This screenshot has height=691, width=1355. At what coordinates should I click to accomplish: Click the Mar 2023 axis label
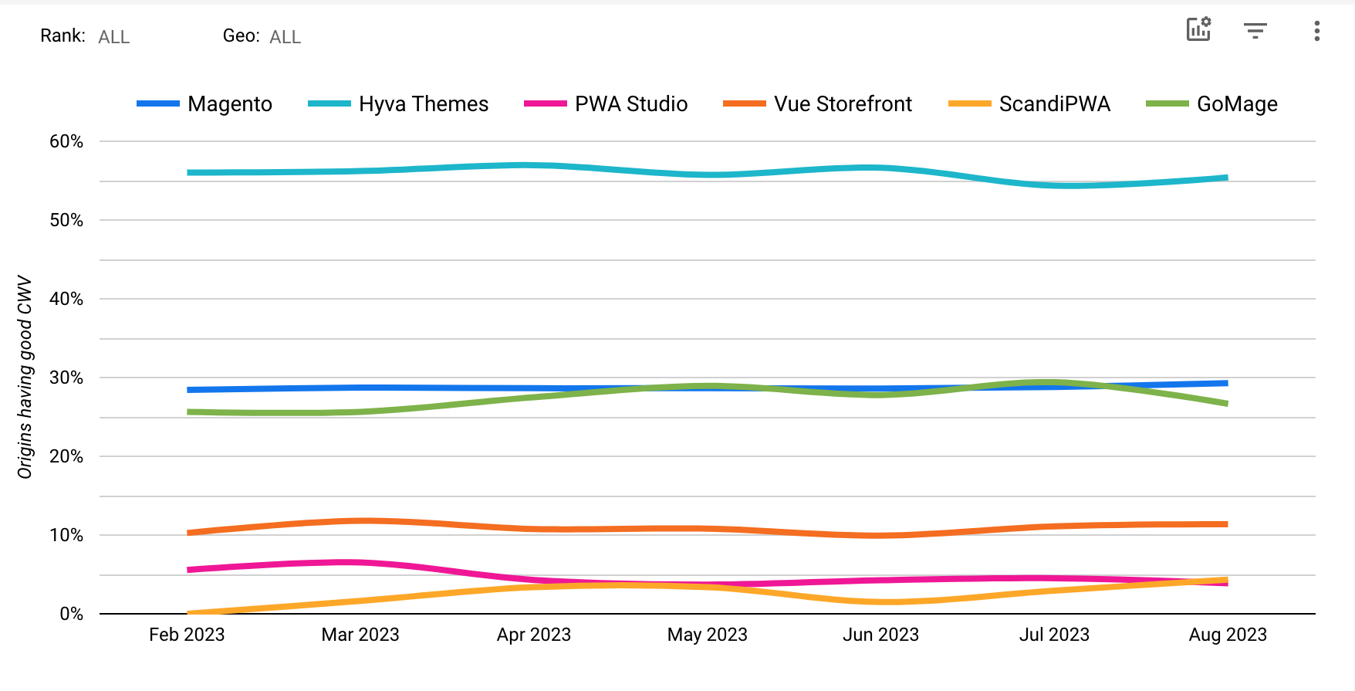coord(360,635)
